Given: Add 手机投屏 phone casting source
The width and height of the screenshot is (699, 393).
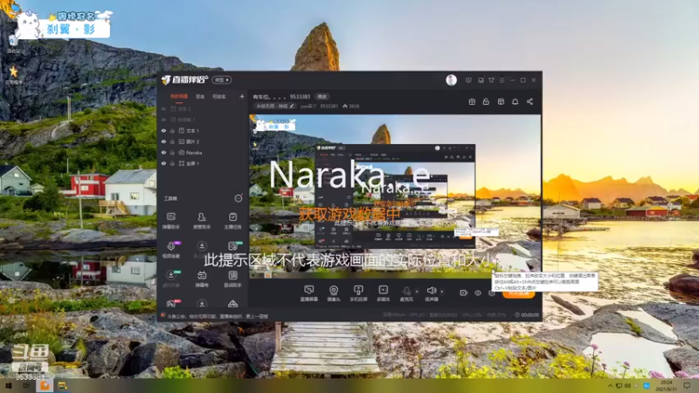Looking at the screenshot, I should click(x=358, y=293).
